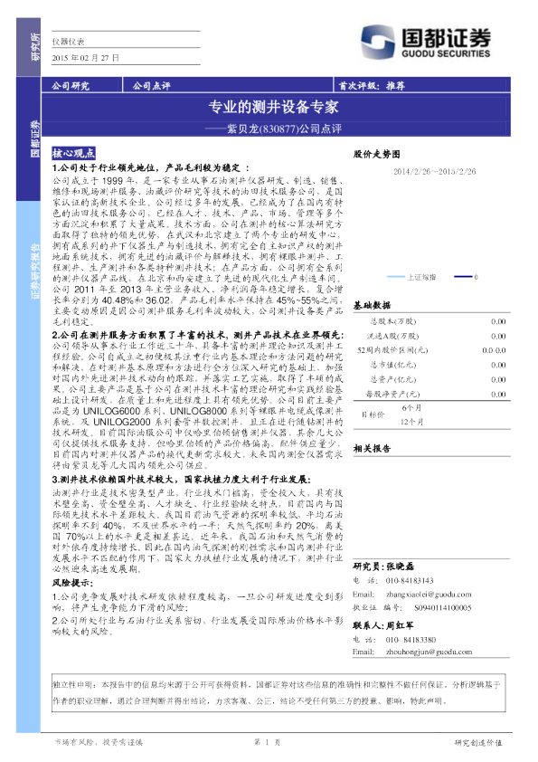The image size is (538, 762).
Task: Click the 基础数据 section heading
Action: pyautogui.click(x=372, y=305)
